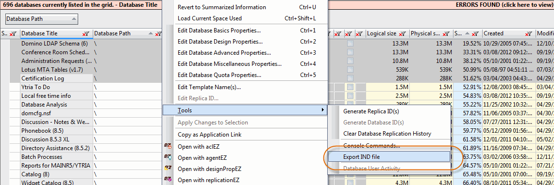Viewport: 554px width, 185px height.
Task: Select the Reports for MAINR5/YTRIA row
Action: point(56,165)
